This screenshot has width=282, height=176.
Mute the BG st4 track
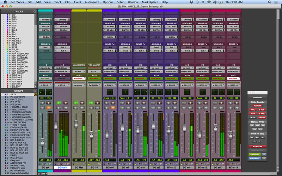(48, 107)
